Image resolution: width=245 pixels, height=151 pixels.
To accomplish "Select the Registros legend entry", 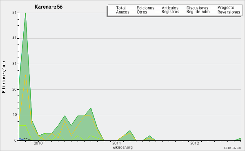I will coord(170,12).
